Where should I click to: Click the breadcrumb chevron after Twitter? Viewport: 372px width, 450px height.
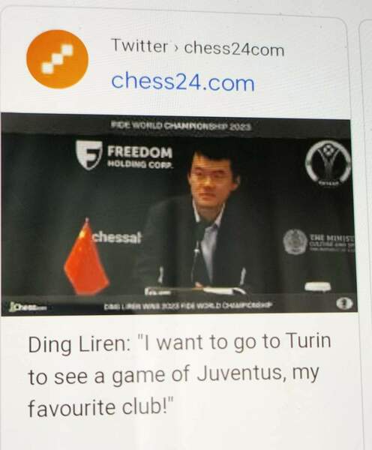(176, 48)
